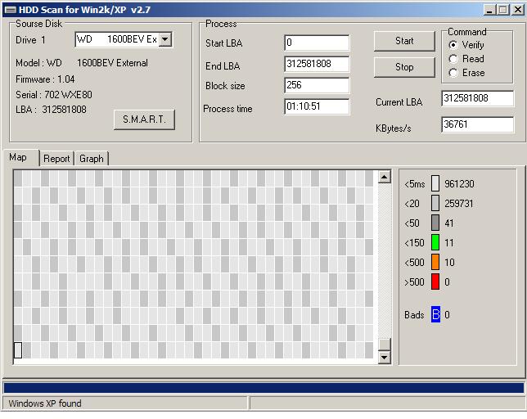Switch to the Graph tab
Image resolution: width=527 pixels, height=419 pixels.
click(92, 159)
